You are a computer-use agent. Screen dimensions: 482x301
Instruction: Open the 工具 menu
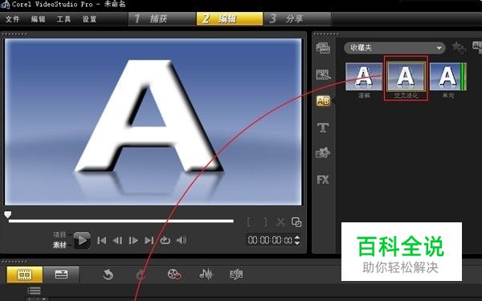63,19
